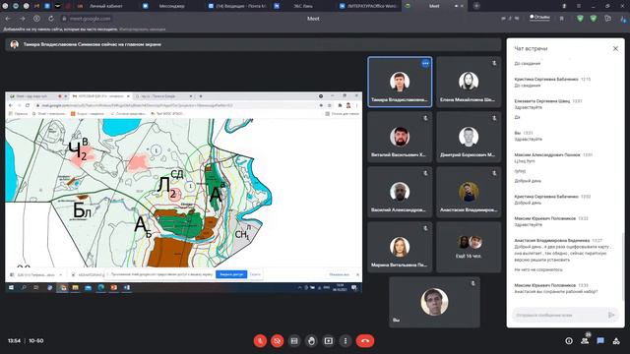Raise hand in the meeting
Viewport: 630px width, 354px height.
[x=311, y=341]
